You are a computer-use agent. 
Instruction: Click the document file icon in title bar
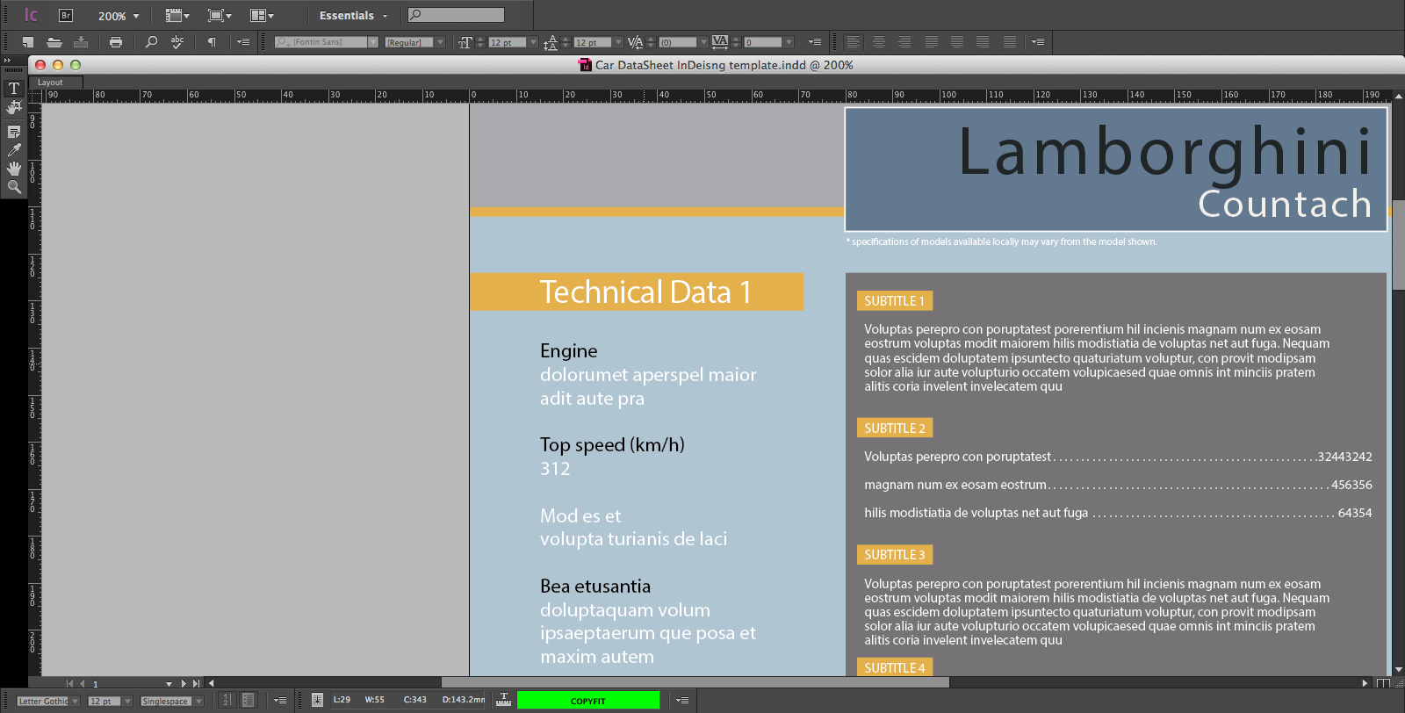[585, 65]
